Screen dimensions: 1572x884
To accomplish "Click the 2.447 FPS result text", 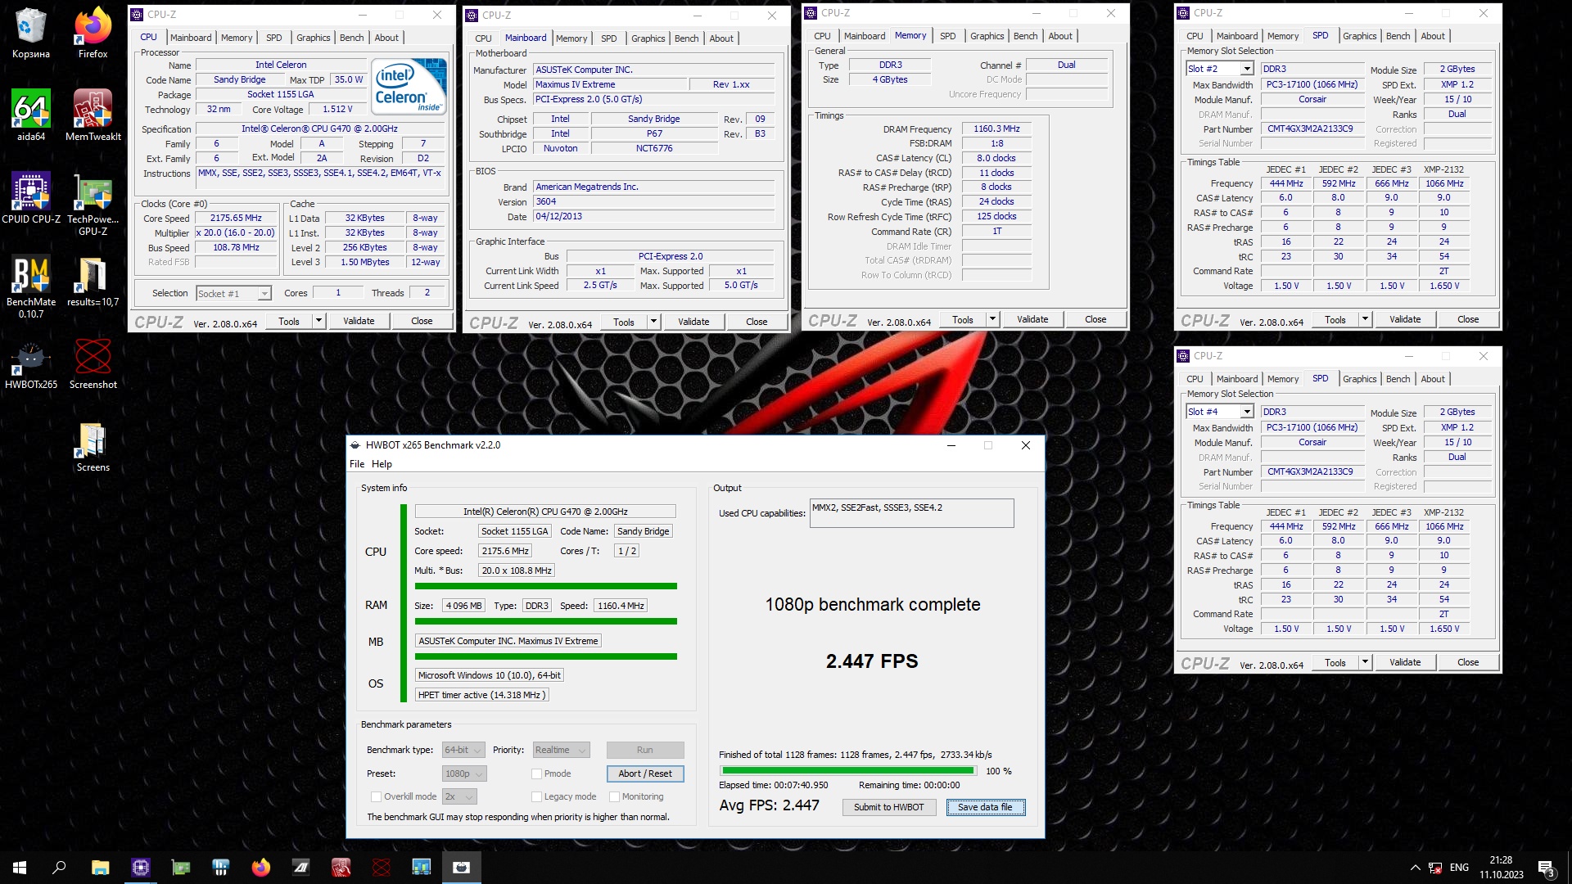I will (x=872, y=661).
